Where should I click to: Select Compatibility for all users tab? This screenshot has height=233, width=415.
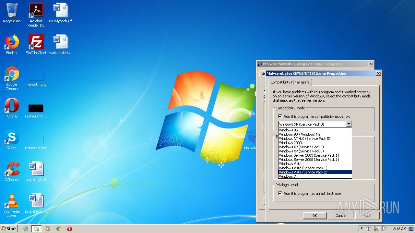click(290, 82)
